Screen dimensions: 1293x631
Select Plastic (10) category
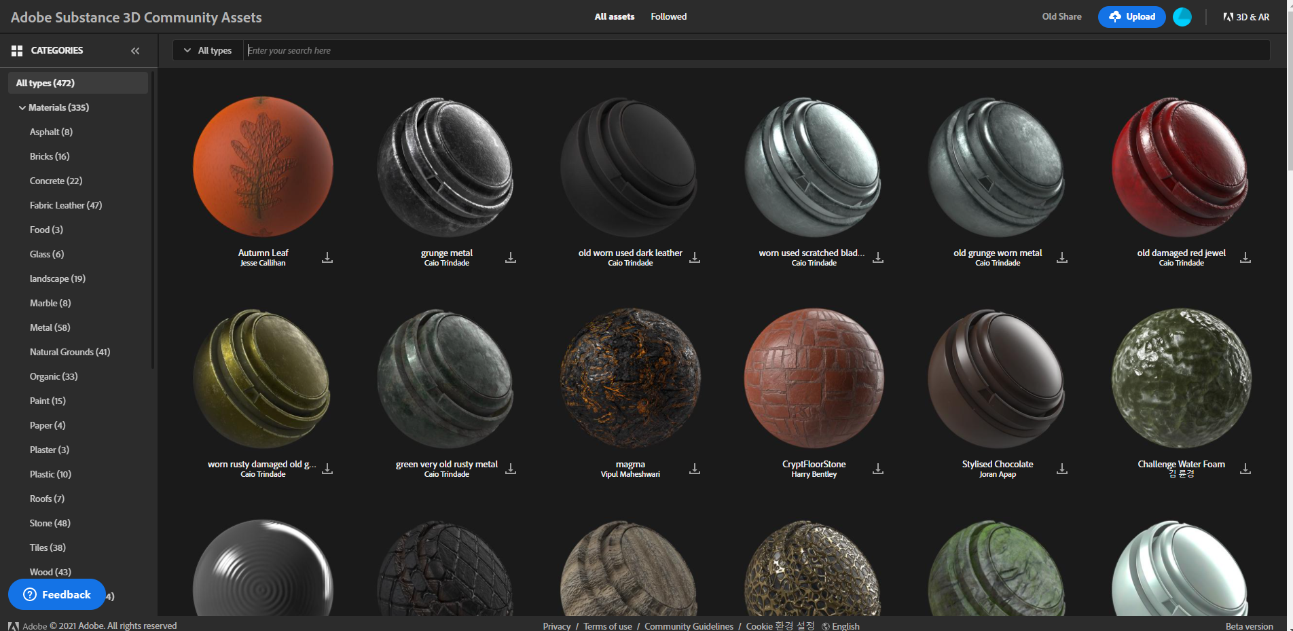[50, 474]
